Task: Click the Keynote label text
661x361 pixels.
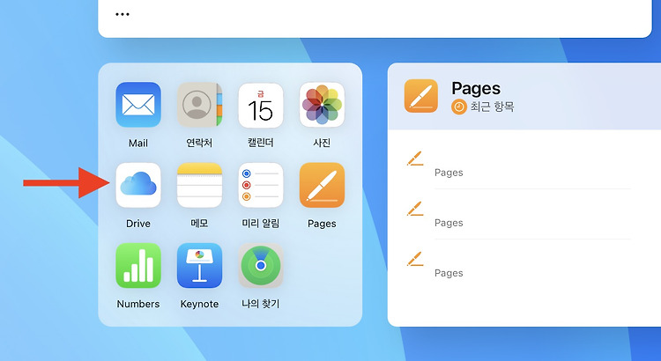Action: point(199,304)
